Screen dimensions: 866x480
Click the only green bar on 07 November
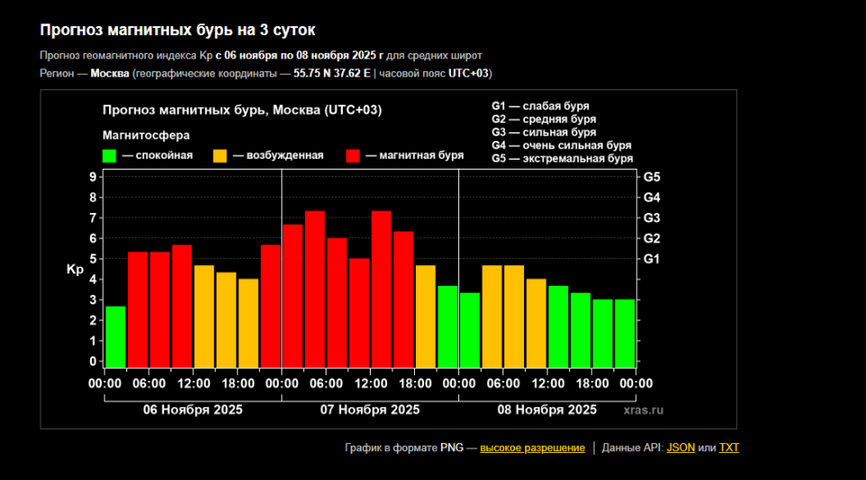[x=447, y=327]
